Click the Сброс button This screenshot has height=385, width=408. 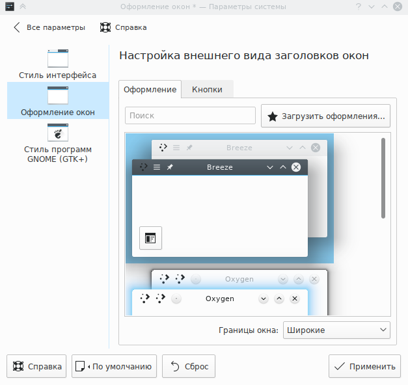188,366
